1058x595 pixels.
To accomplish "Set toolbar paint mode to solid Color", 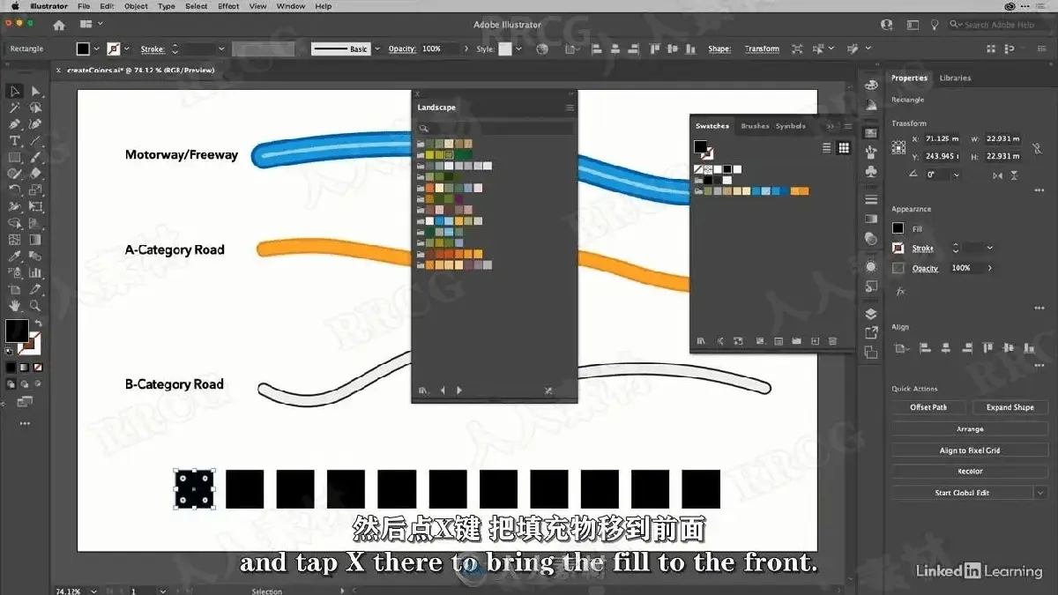I will coord(11,367).
